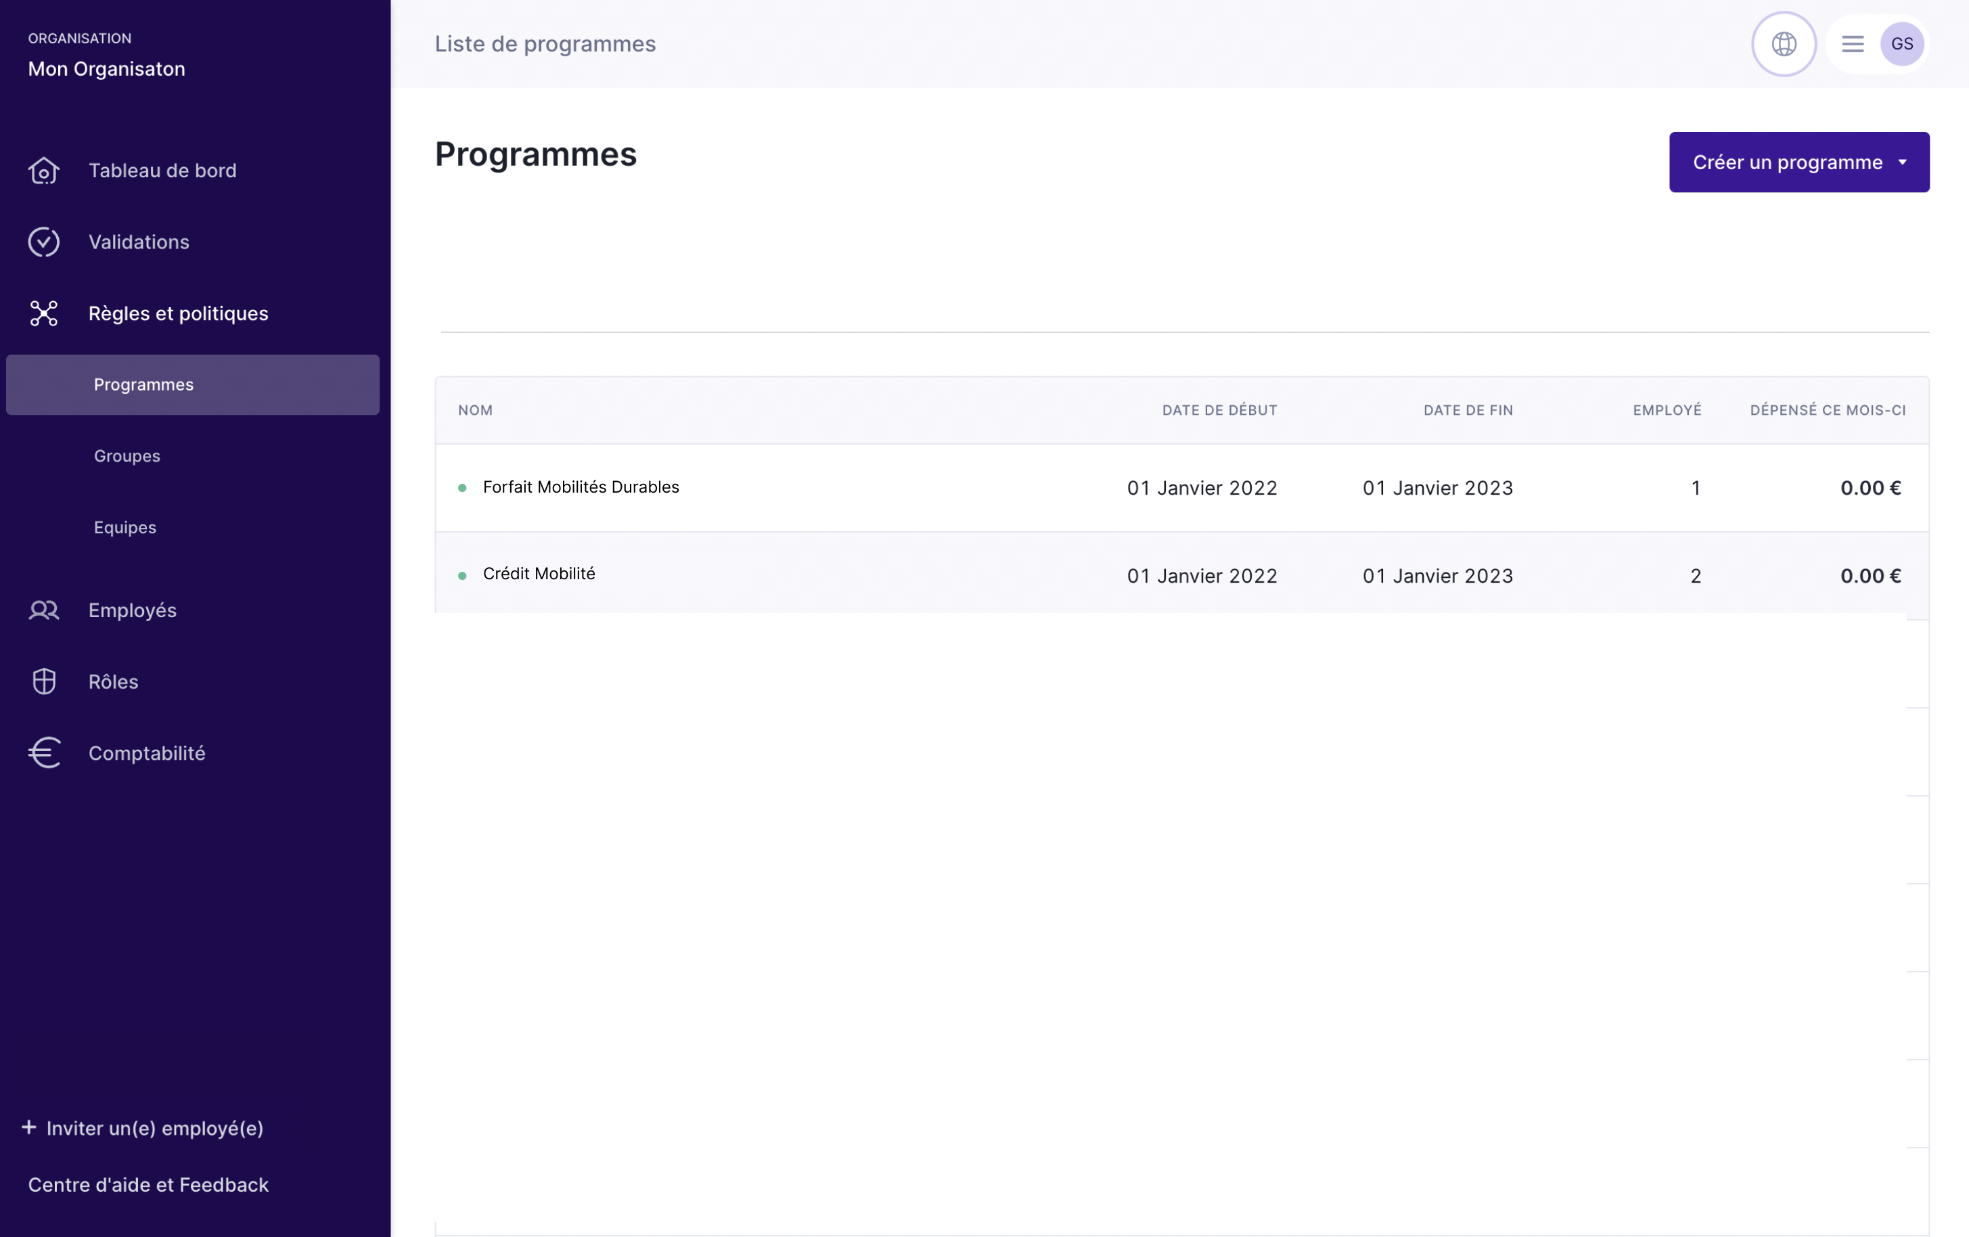Open the globe language selector
Image resolution: width=1969 pixels, height=1237 pixels.
[x=1784, y=44]
